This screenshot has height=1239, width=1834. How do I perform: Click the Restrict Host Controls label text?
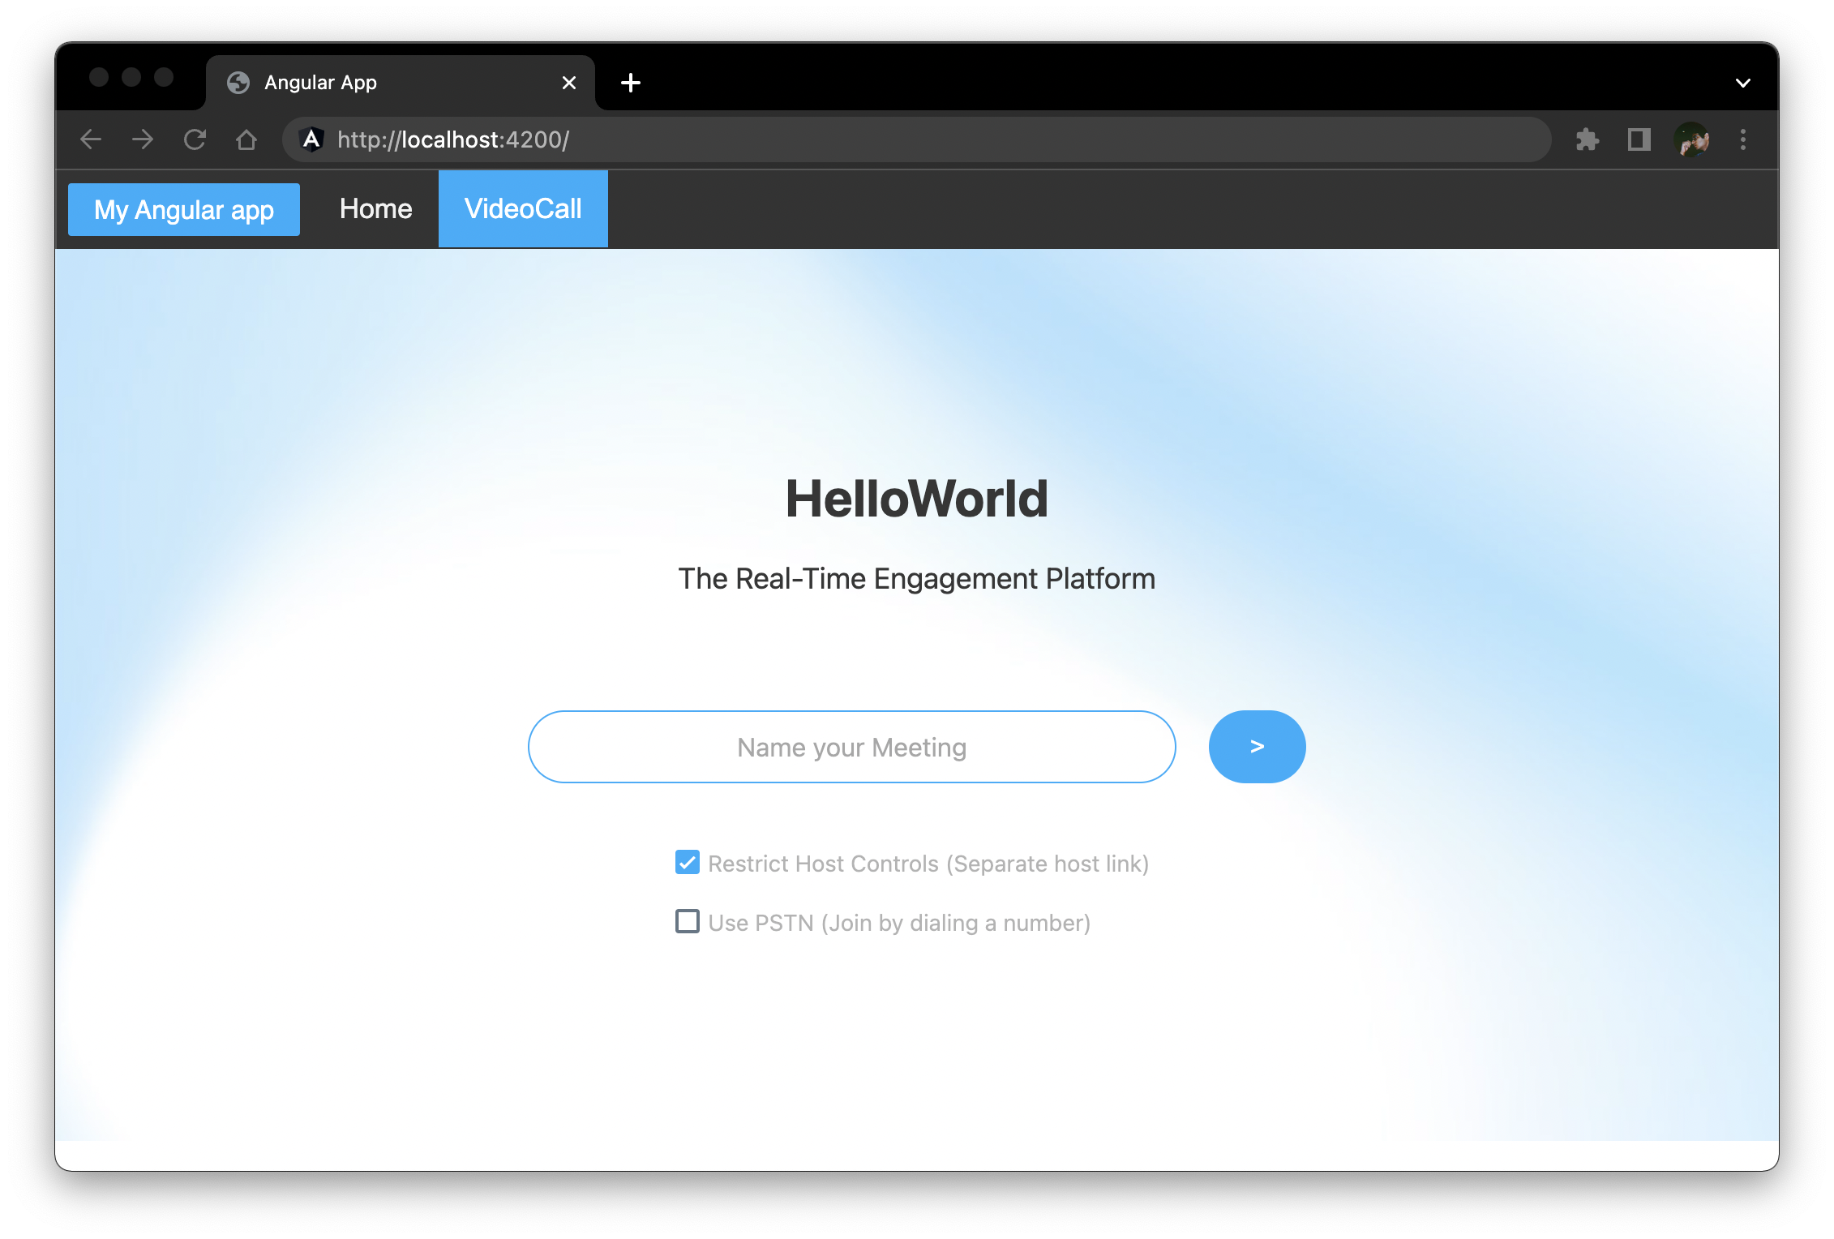(x=928, y=864)
